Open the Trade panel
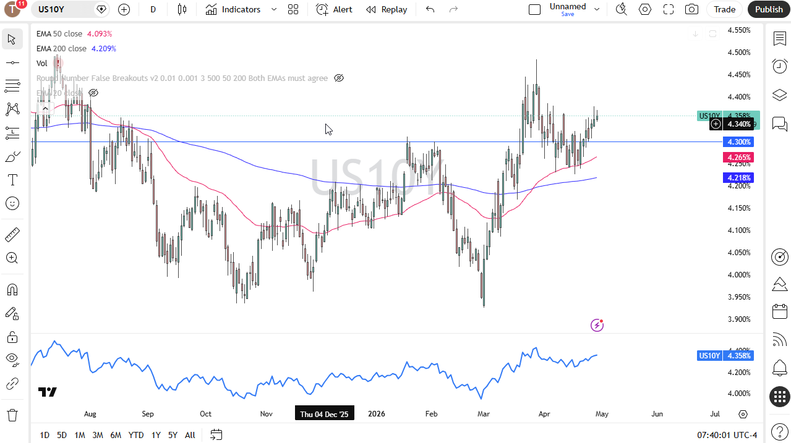Screen dimensions: 791x443 (x=724, y=9)
